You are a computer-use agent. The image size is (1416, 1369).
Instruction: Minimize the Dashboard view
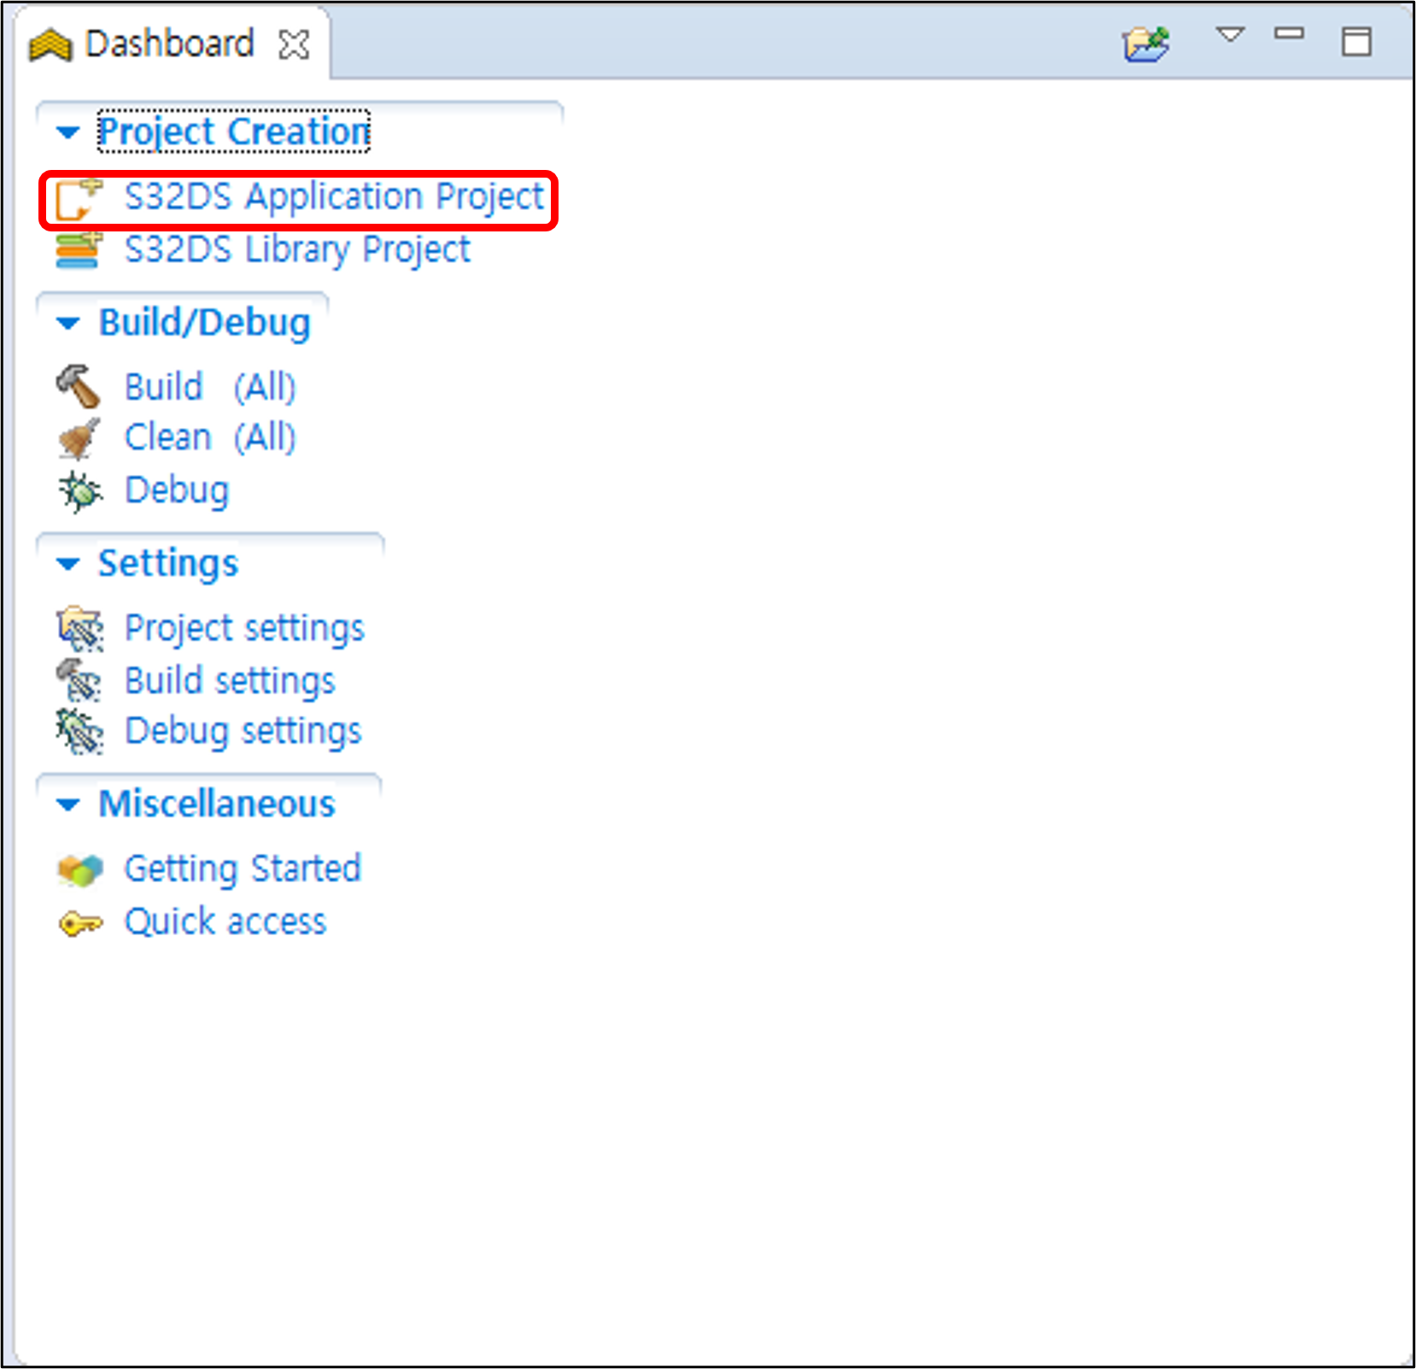pyautogui.click(x=1289, y=34)
